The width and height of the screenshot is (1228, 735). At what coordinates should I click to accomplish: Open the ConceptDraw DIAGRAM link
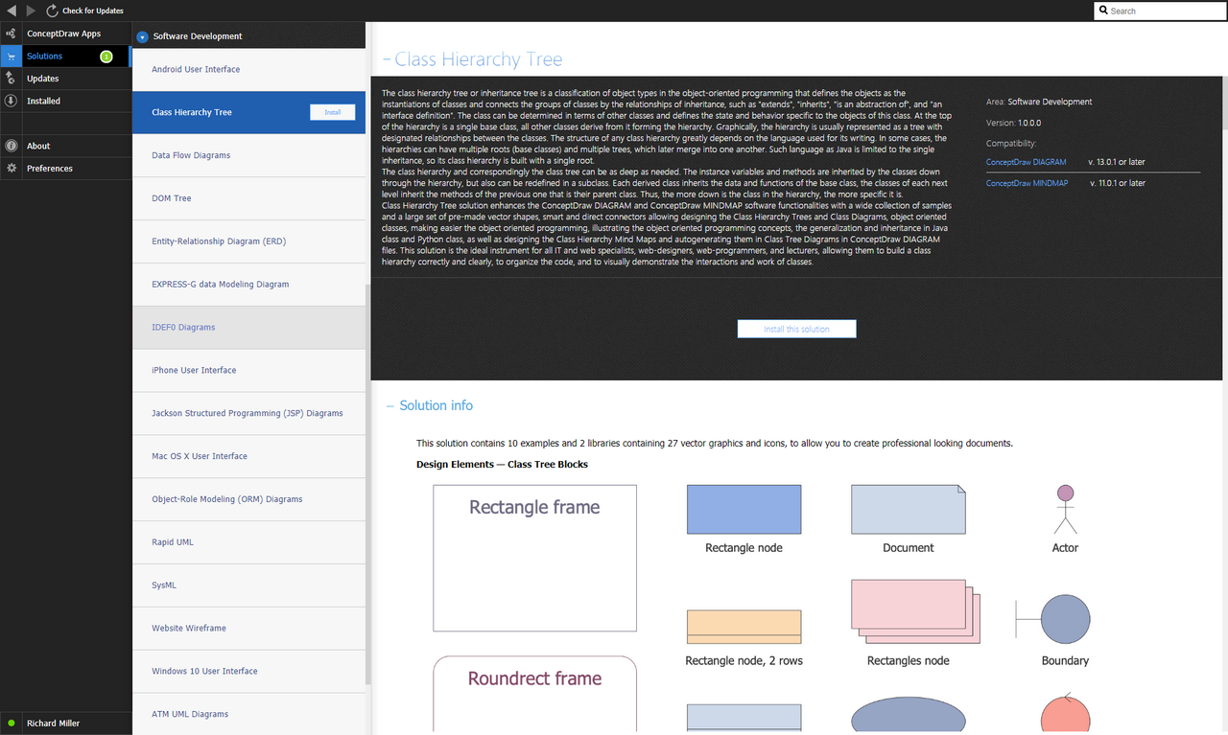tap(1026, 162)
